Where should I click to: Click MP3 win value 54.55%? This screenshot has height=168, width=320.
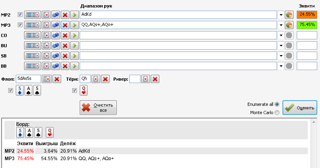click(x=49, y=159)
